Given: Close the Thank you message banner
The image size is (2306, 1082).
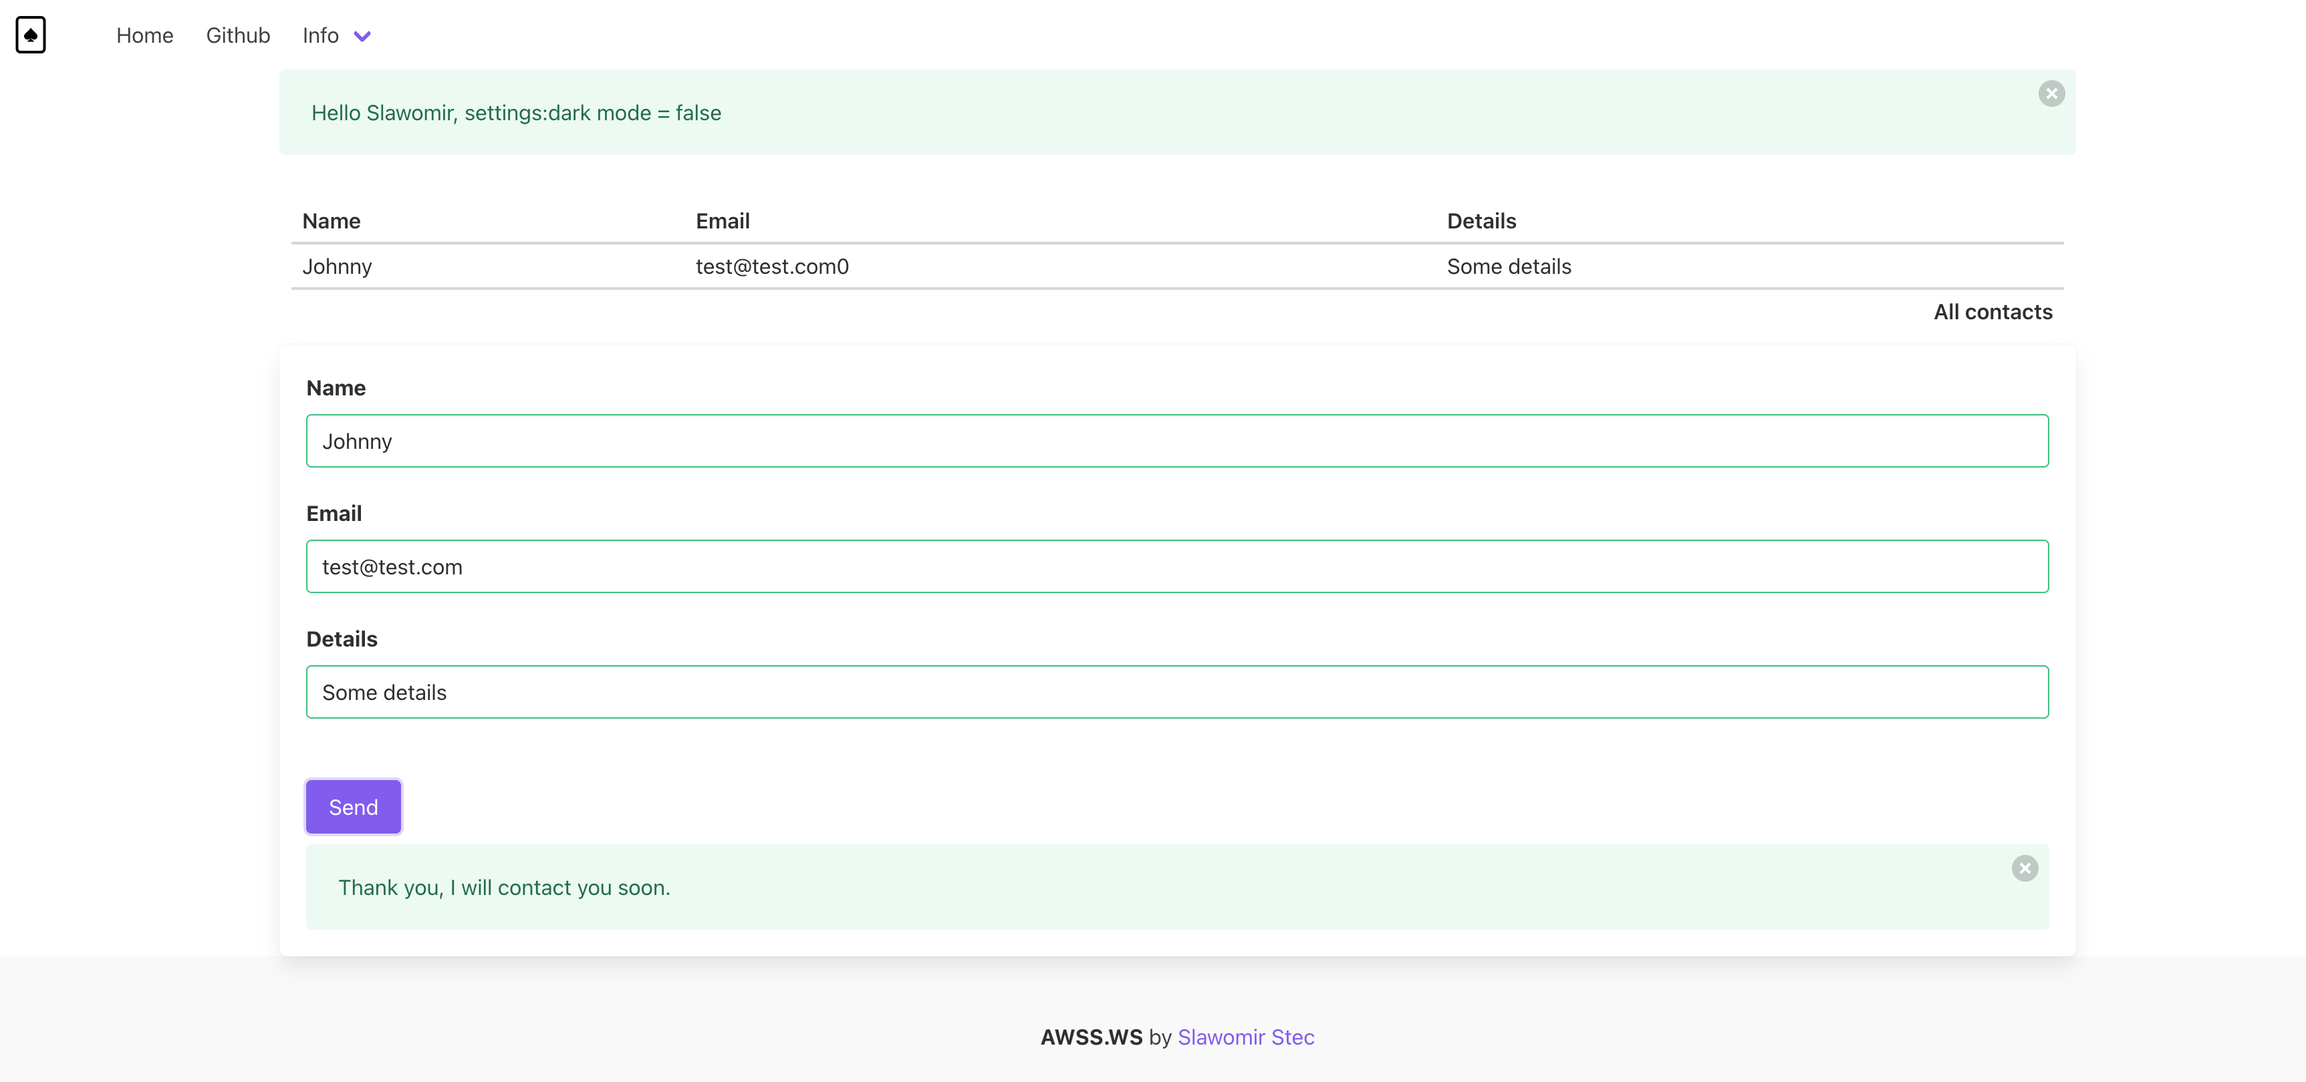Looking at the screenshot, I should [x=2024, y=868].
